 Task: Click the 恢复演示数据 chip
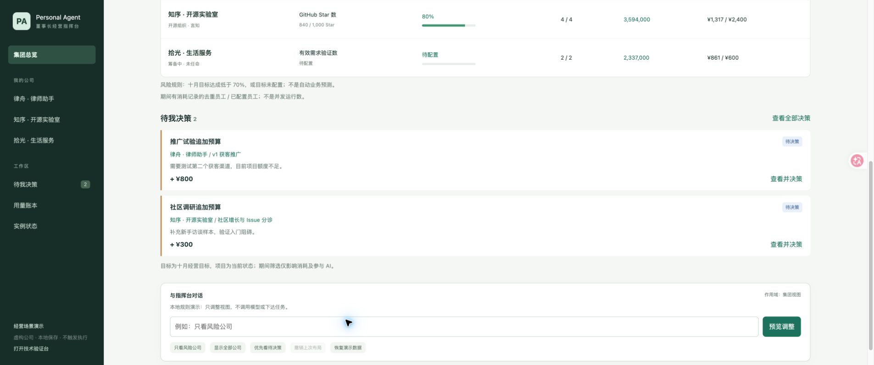[348, 348]
